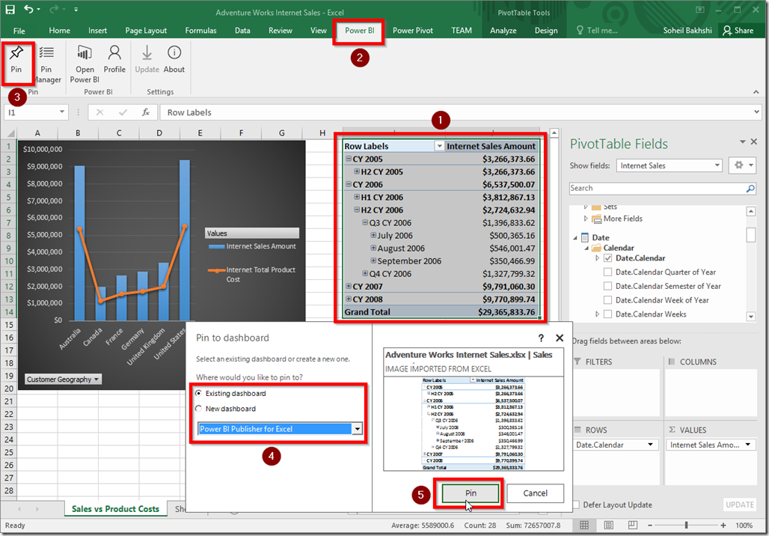Select the Existing dashboard radio button
769x536 pixels.
click(199, 394)
